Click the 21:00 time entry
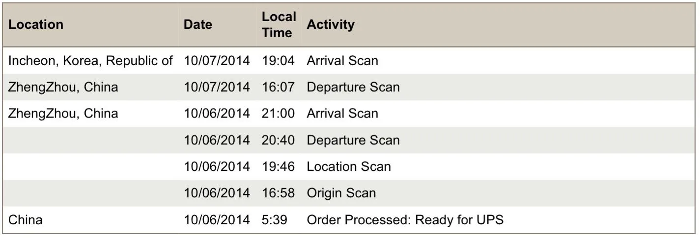The image size is (700, 238). [x=278, y=114]
